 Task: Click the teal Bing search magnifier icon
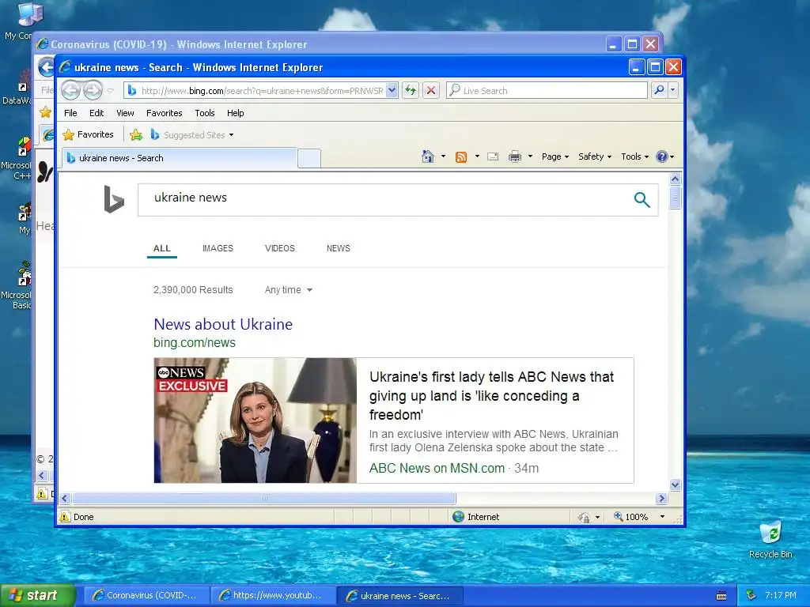[x=642, y=199]
